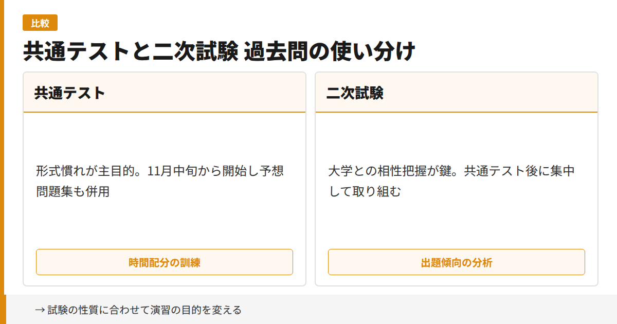Click the 出題傾向の分析 button
The image size is (617, 324).
click(457, 262)
